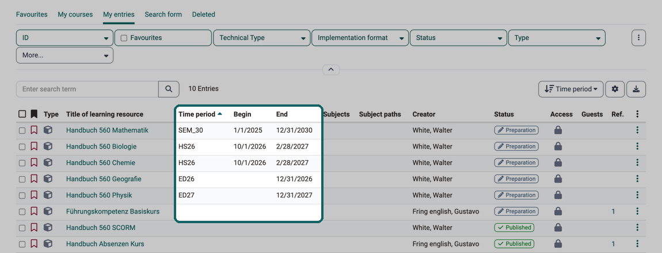Screen dimensions: 662x253
Task: Switch to the My courses tab
Action: pos(75,14)
